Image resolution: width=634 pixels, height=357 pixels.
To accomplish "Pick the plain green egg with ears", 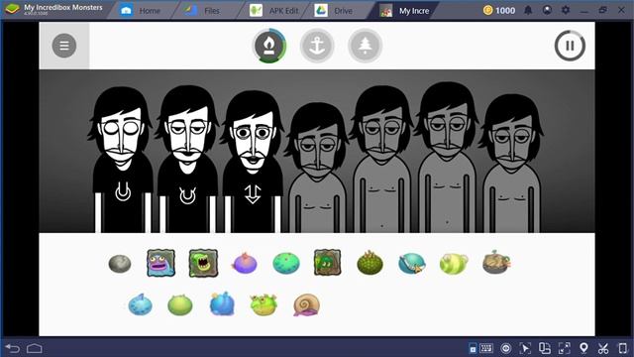I will 180,304.
